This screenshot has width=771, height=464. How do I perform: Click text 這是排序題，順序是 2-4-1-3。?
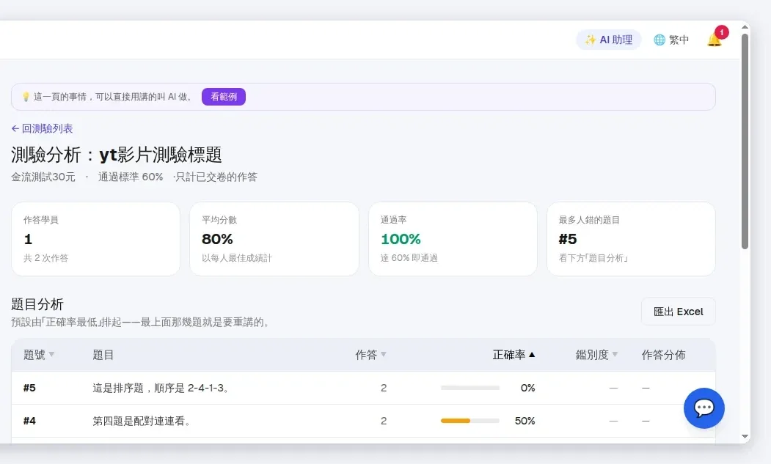(161, 388)
